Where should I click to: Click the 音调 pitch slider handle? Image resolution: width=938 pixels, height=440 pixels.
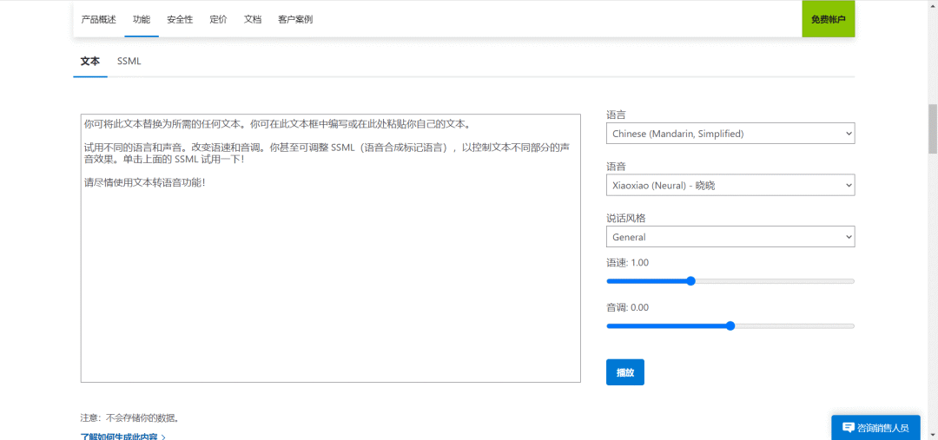[730, 325]
